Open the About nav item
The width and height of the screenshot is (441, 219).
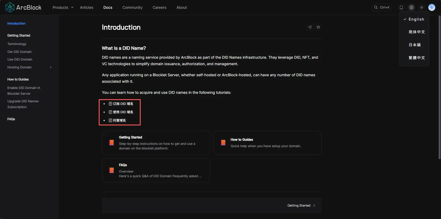[x=182, y=7]
